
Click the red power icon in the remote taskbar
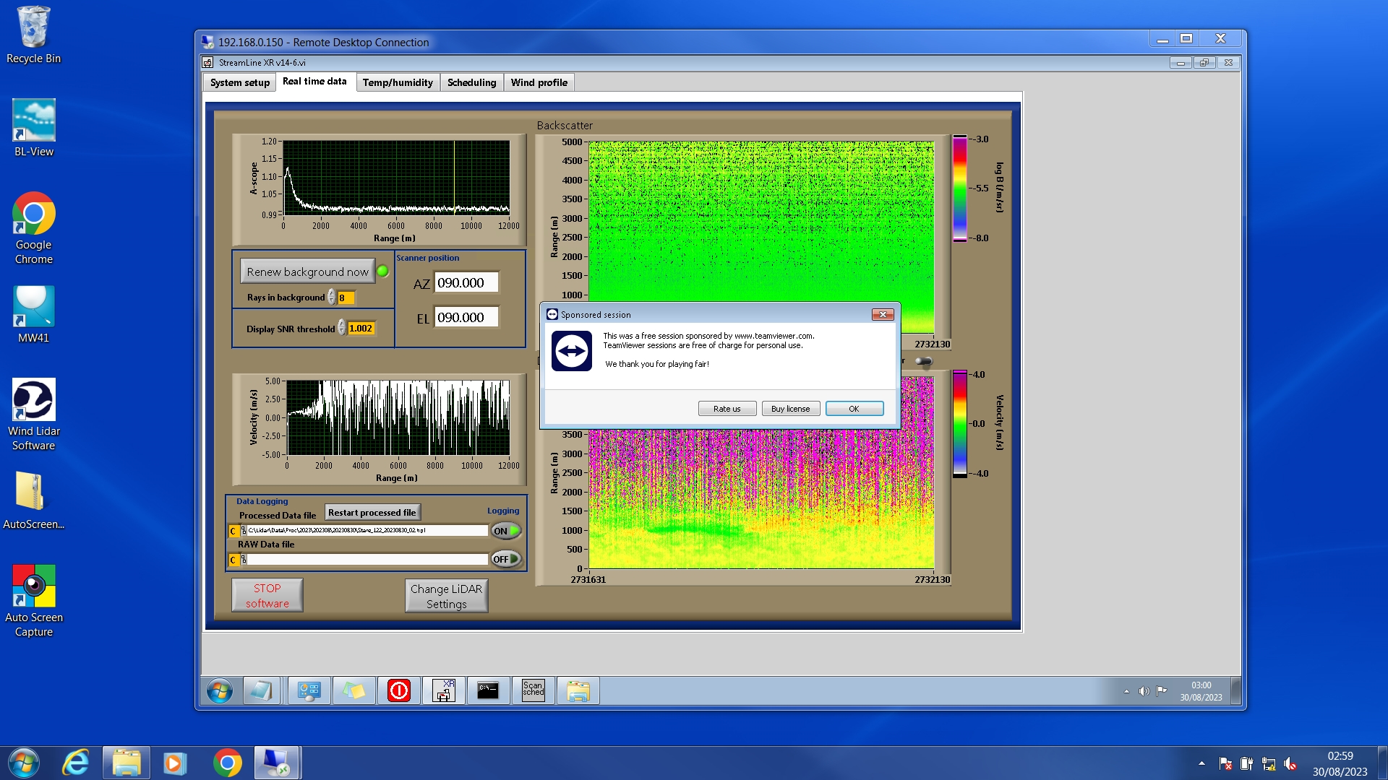coord(398,690)
